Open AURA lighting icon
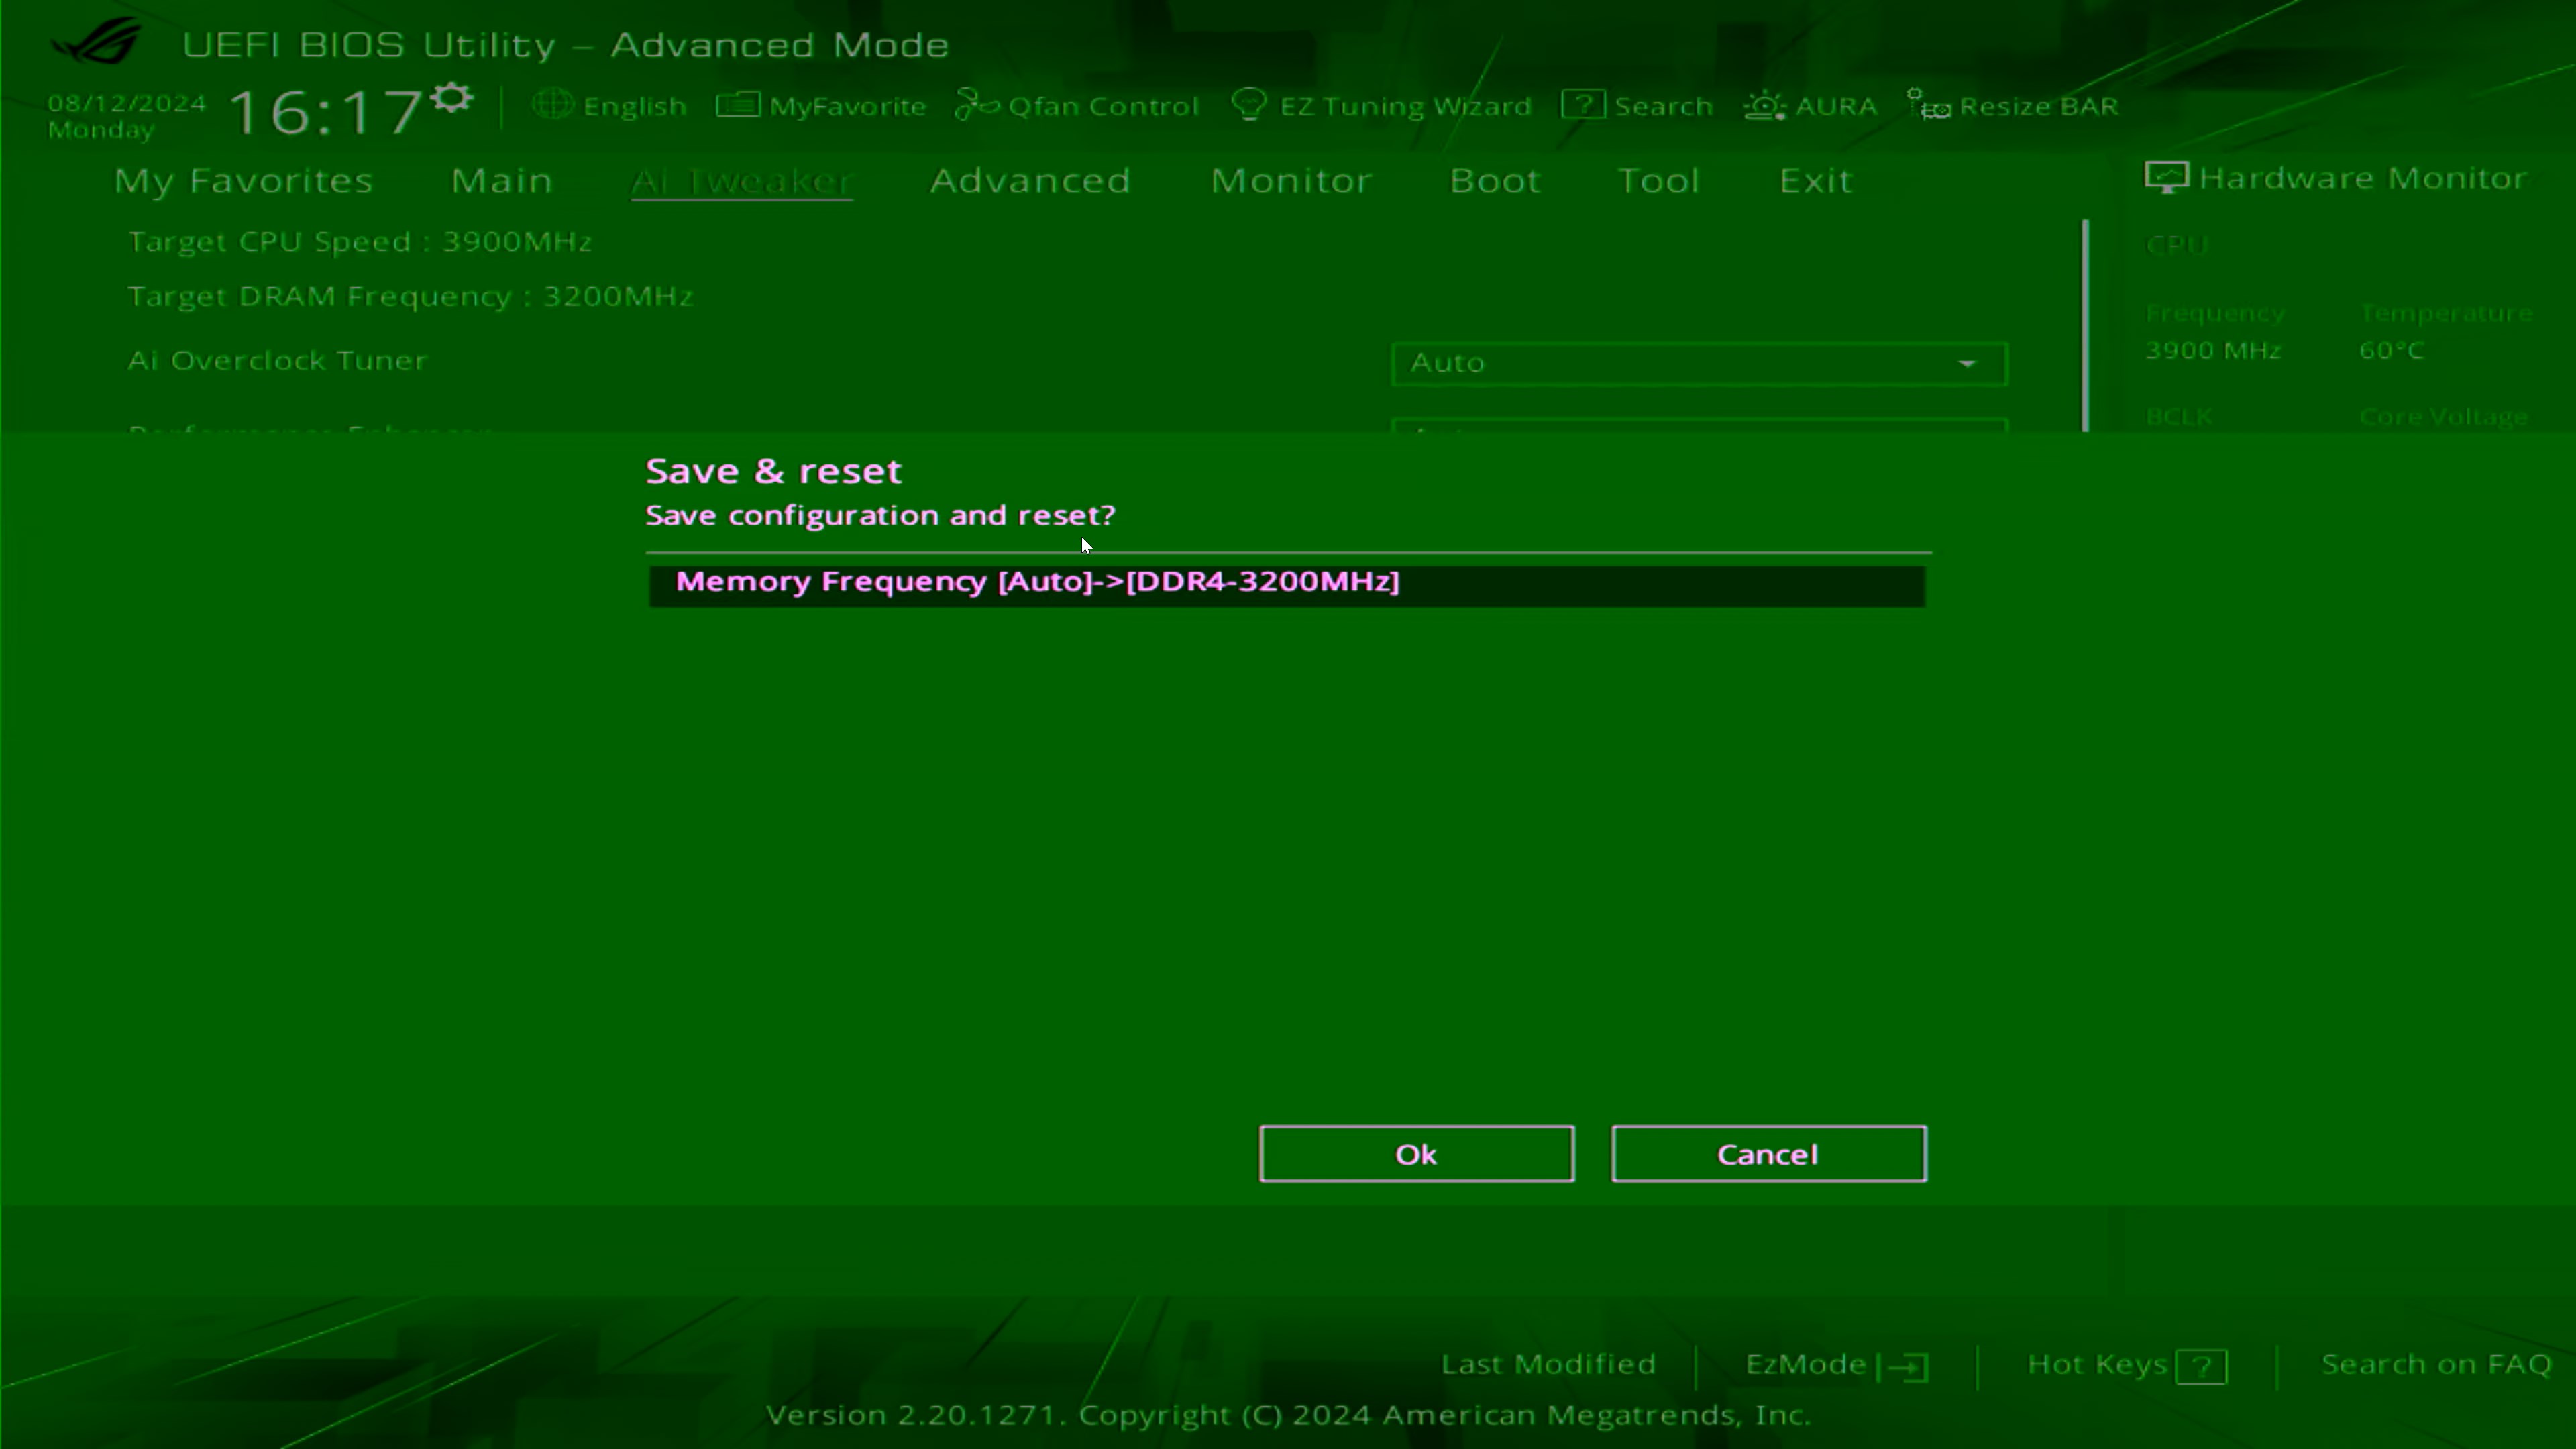This screenshot has width=2576, height=1449. point(1765,105)
